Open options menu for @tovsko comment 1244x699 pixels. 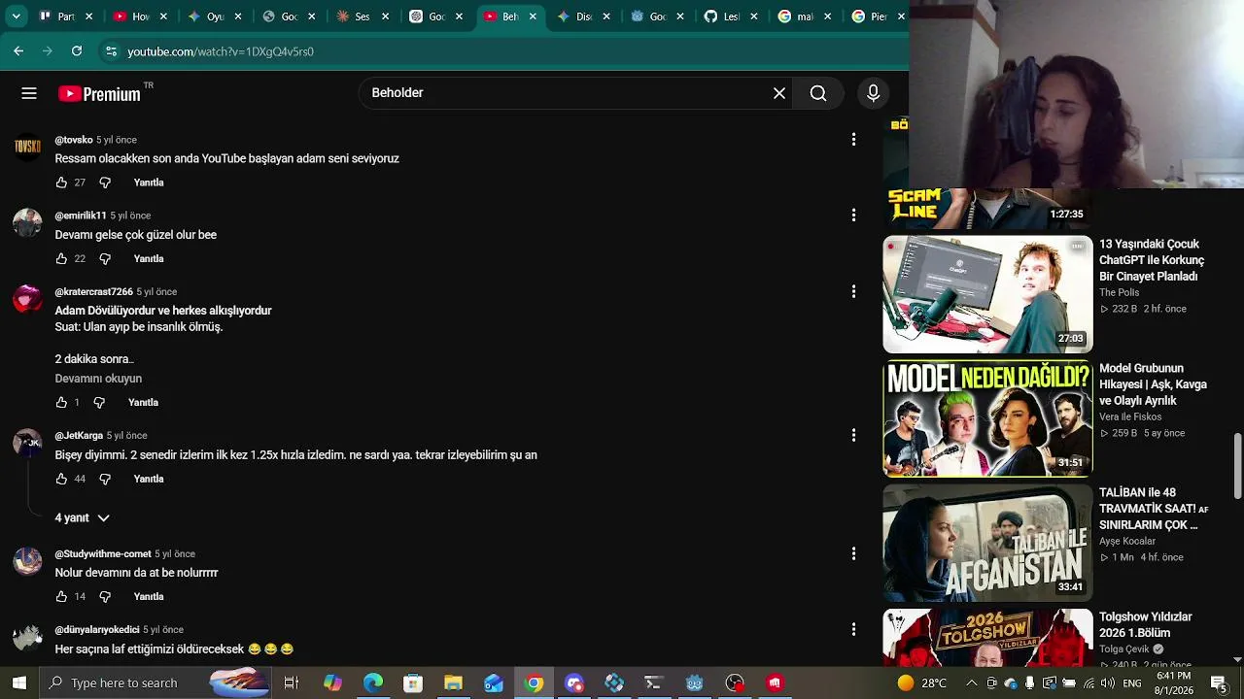click(x=853, y=140)
